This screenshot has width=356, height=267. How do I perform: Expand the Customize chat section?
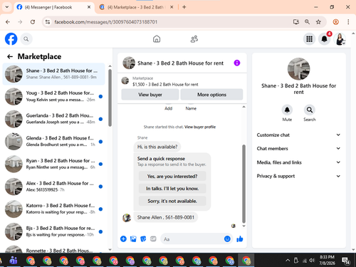(x=298, y=135)
